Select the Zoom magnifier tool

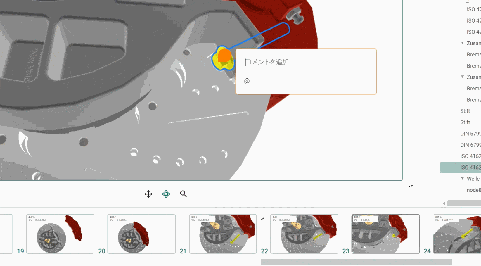coord(183,194)
